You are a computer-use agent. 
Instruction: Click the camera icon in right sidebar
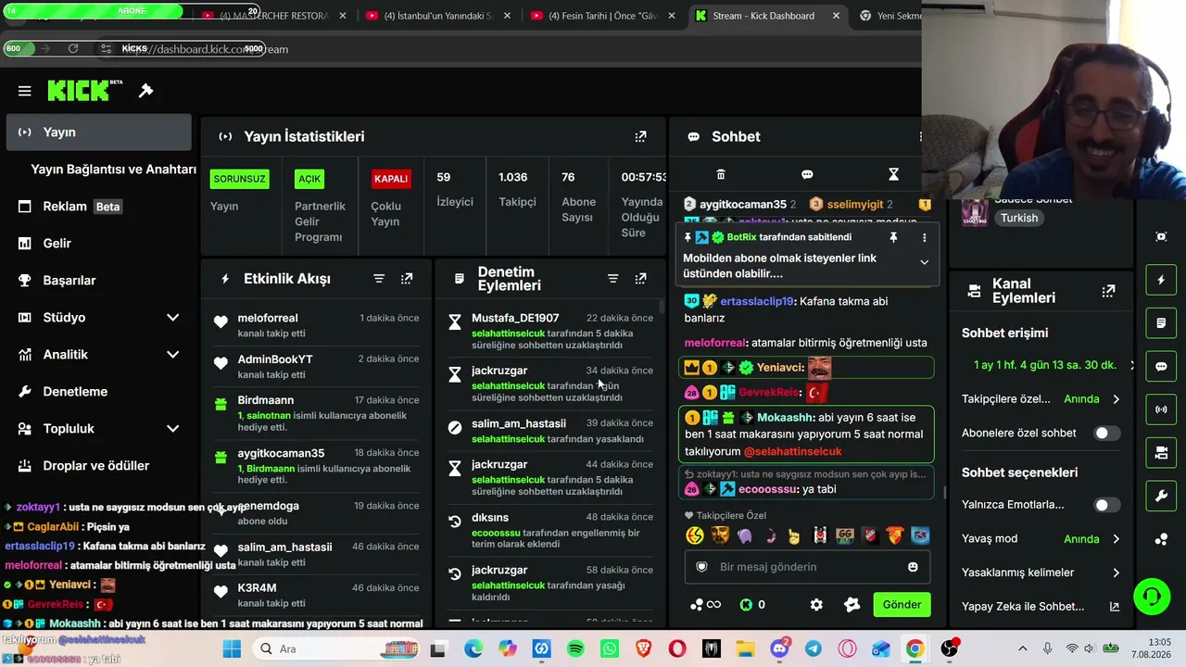coord(1161,453)
